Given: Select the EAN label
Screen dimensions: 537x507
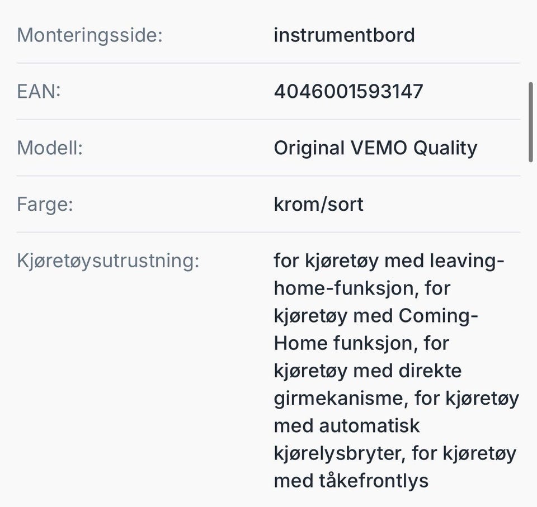Looking at the screenshot, I should (39, 92).
